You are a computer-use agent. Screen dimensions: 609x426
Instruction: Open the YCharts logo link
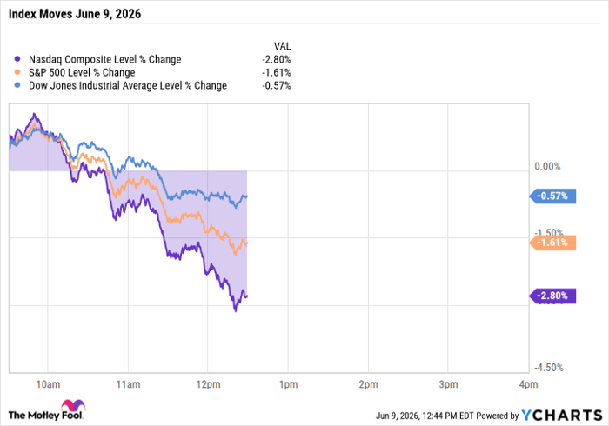[561, 416]
